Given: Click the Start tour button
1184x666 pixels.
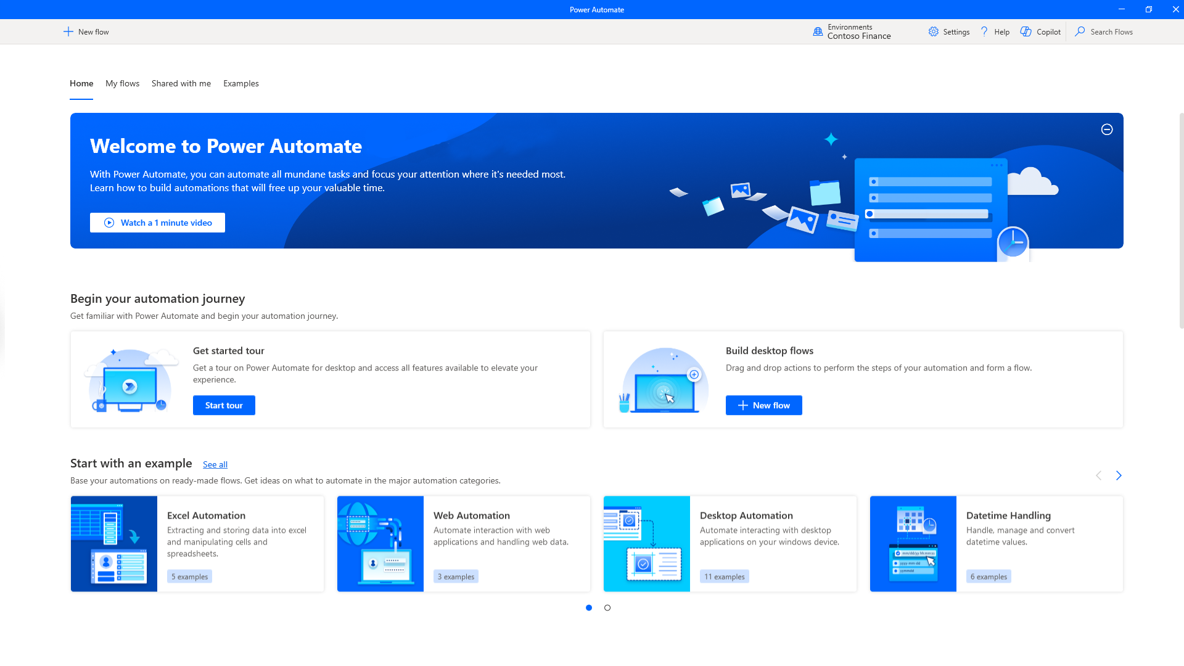Looking at the screenshot, I should click(224, 405).
